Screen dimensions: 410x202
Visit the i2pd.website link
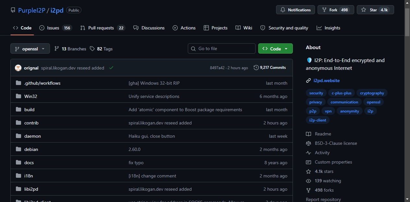(x=327, y=80)
